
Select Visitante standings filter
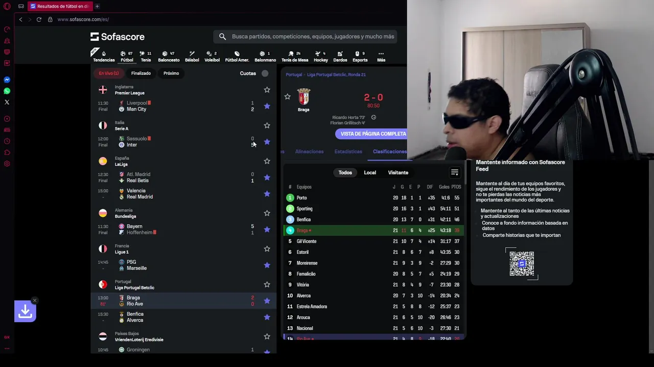(398, 172)
